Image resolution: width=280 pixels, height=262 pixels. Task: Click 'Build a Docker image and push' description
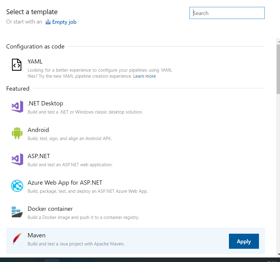pos(84,217)
